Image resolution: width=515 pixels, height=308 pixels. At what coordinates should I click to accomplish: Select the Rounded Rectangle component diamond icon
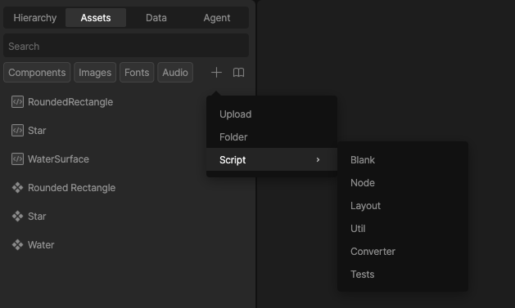[x=17, y=187]
